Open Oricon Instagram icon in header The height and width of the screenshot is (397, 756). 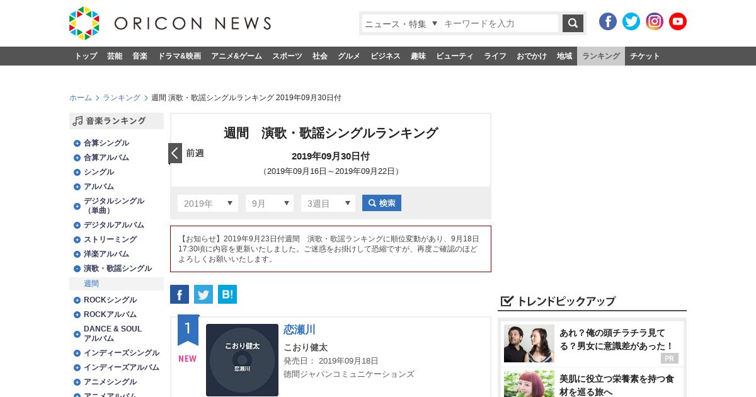coord(655,21)
